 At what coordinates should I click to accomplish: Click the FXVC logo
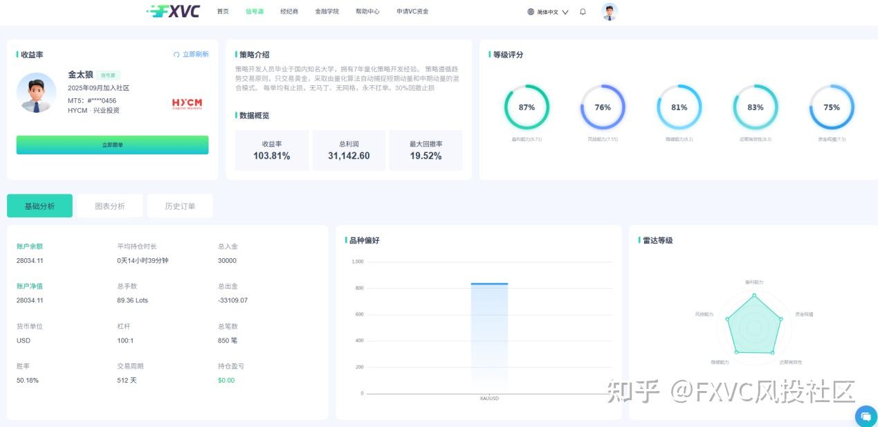coord(173,11)
